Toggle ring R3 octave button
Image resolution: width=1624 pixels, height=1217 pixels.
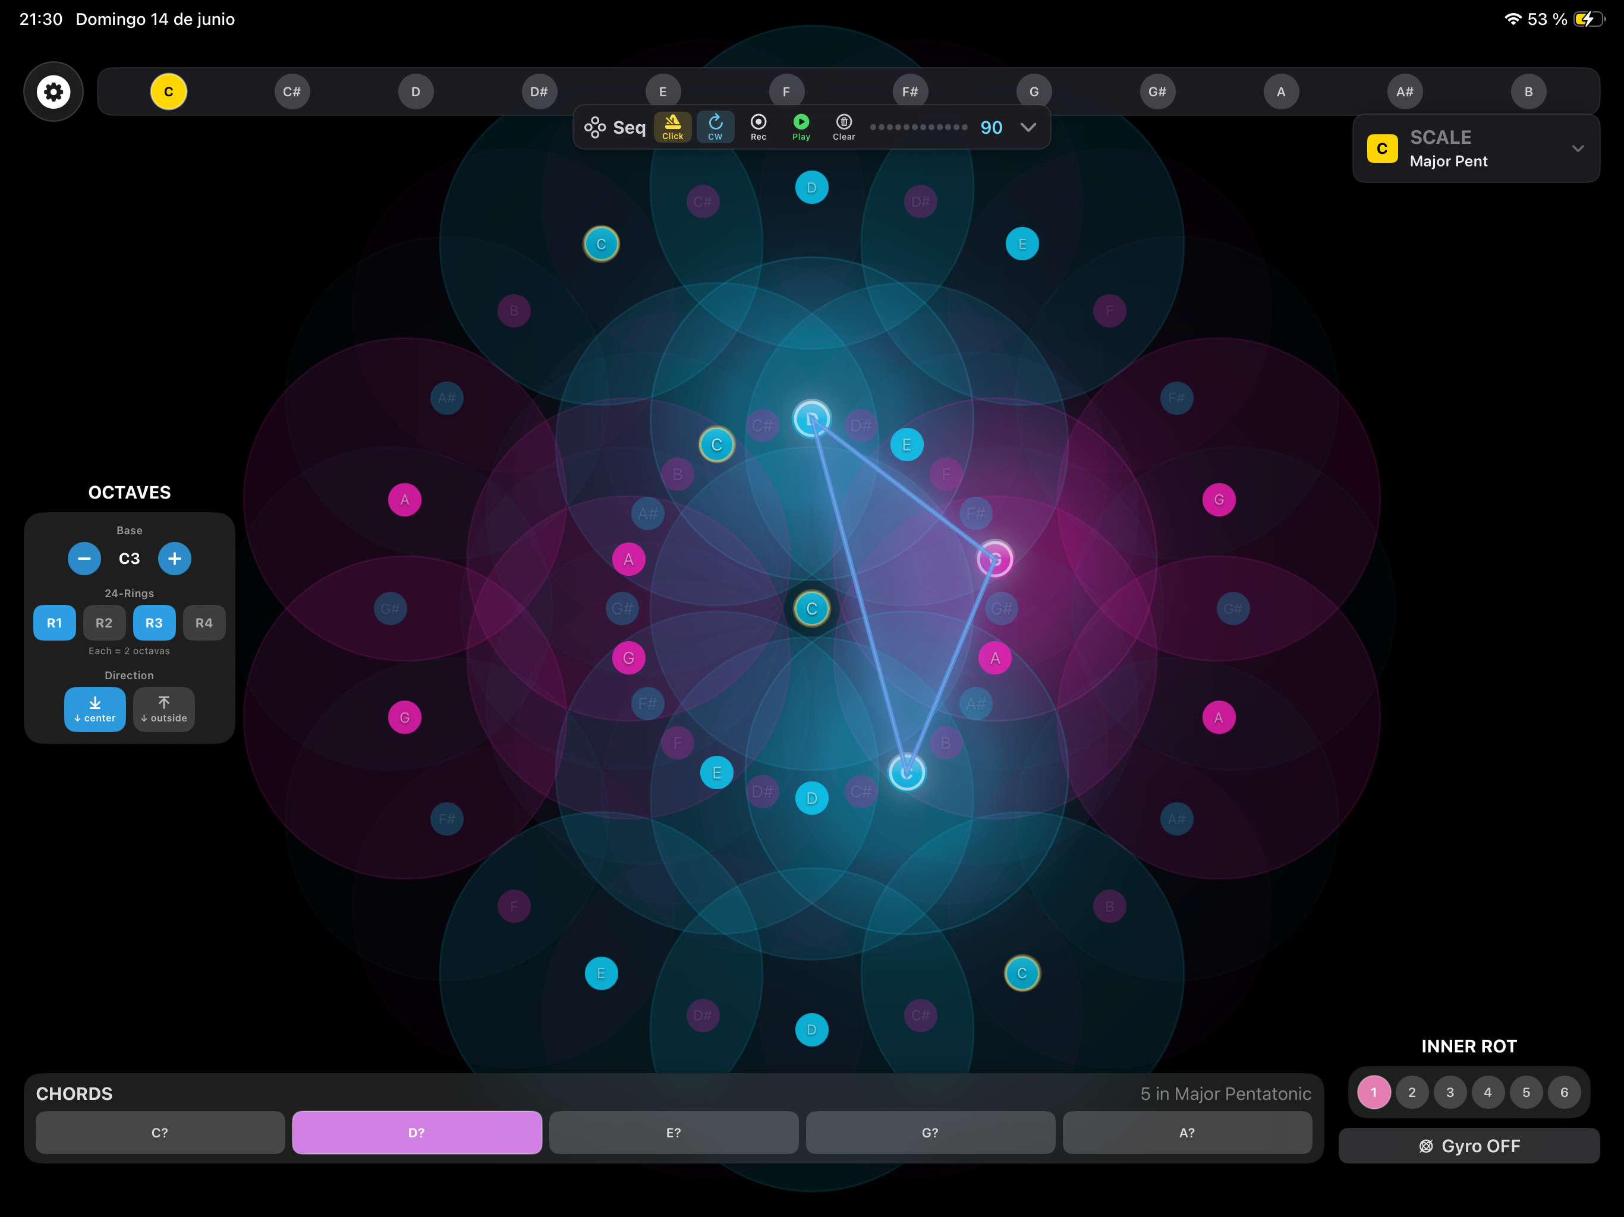click(x=154, y=623)
